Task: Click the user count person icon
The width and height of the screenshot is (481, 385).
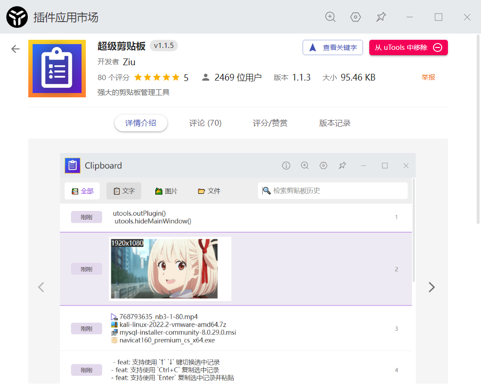Action: [206, 77]
